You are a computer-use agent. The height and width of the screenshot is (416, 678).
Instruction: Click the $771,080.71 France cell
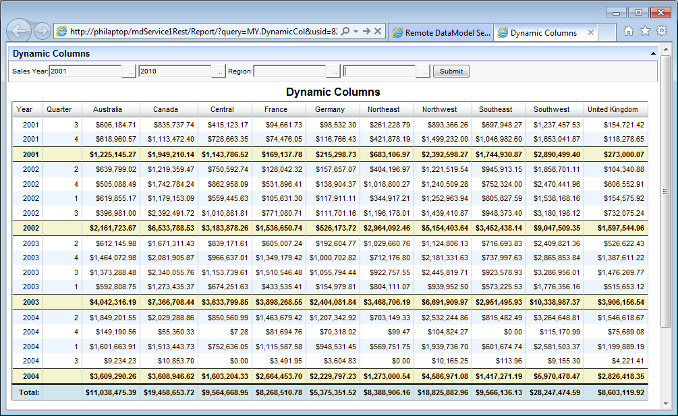click(279, 213)
